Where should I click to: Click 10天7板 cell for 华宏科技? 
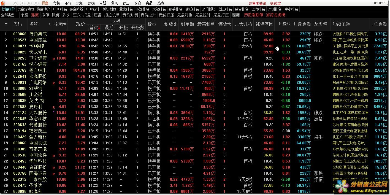(245, 119)
